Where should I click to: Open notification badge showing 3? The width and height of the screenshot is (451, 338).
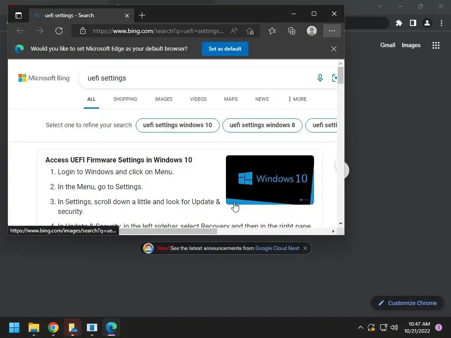(439, 327)
